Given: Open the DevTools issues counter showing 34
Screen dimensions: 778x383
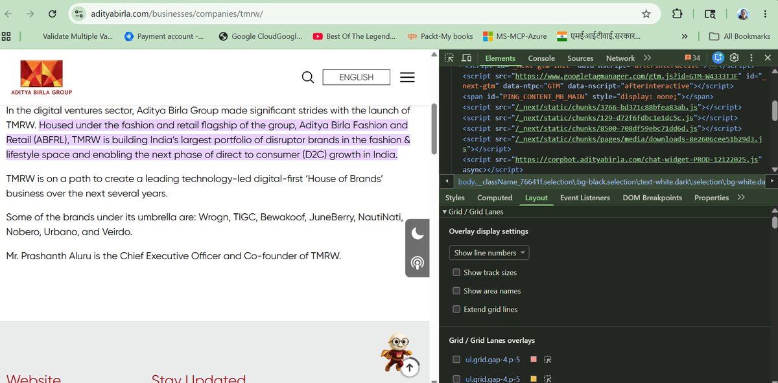Looking at the screenshot, I should [692, 58].
